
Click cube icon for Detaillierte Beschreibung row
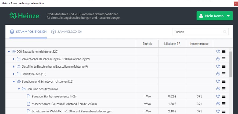pos(218,67)
